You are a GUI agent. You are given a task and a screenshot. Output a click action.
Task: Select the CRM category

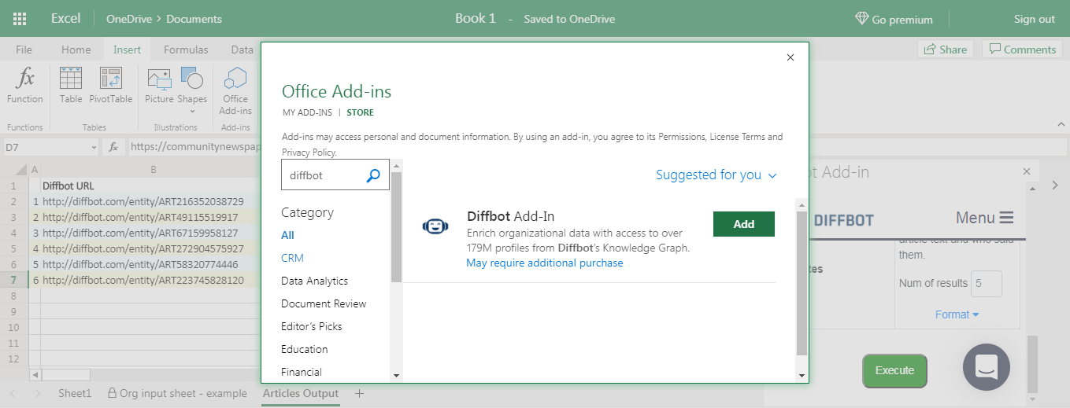pos(292,258)
